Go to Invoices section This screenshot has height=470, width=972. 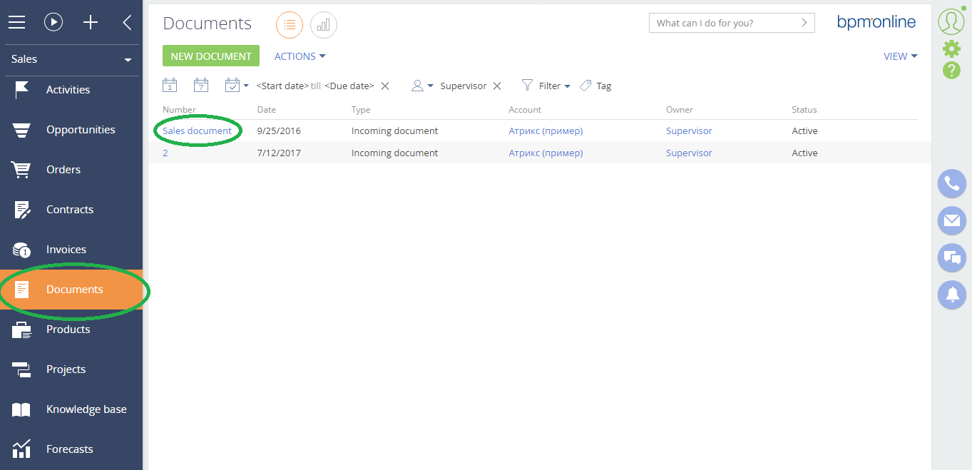[71, 250]
